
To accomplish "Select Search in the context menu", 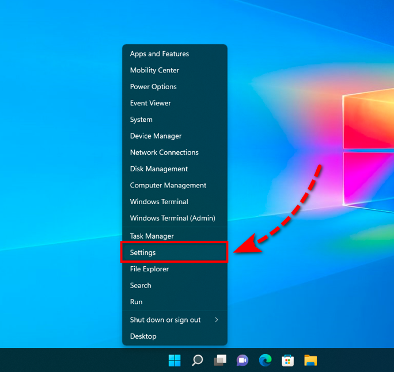I will 175,285.
